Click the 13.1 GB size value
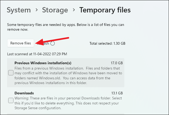The width and height of the screenshot is (169, 115). 116,93
